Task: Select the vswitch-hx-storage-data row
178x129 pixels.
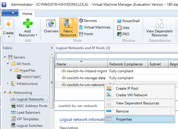Action: click(x=117, y=78)
